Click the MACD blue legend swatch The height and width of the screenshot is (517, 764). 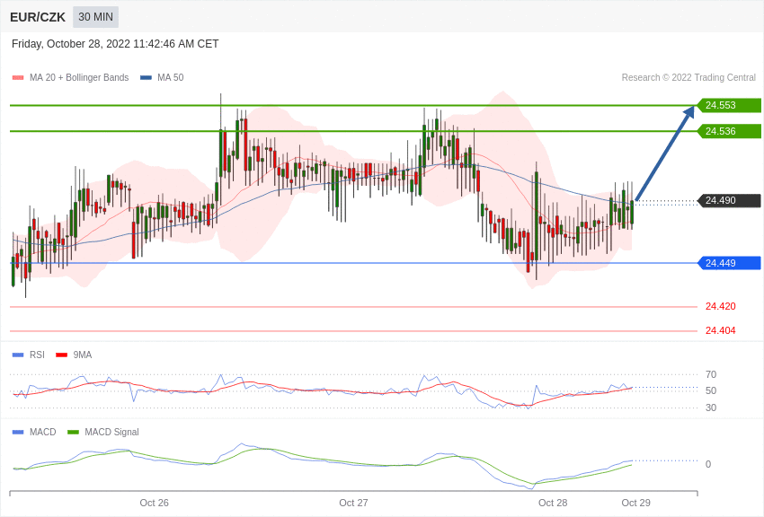pos(18,432)
